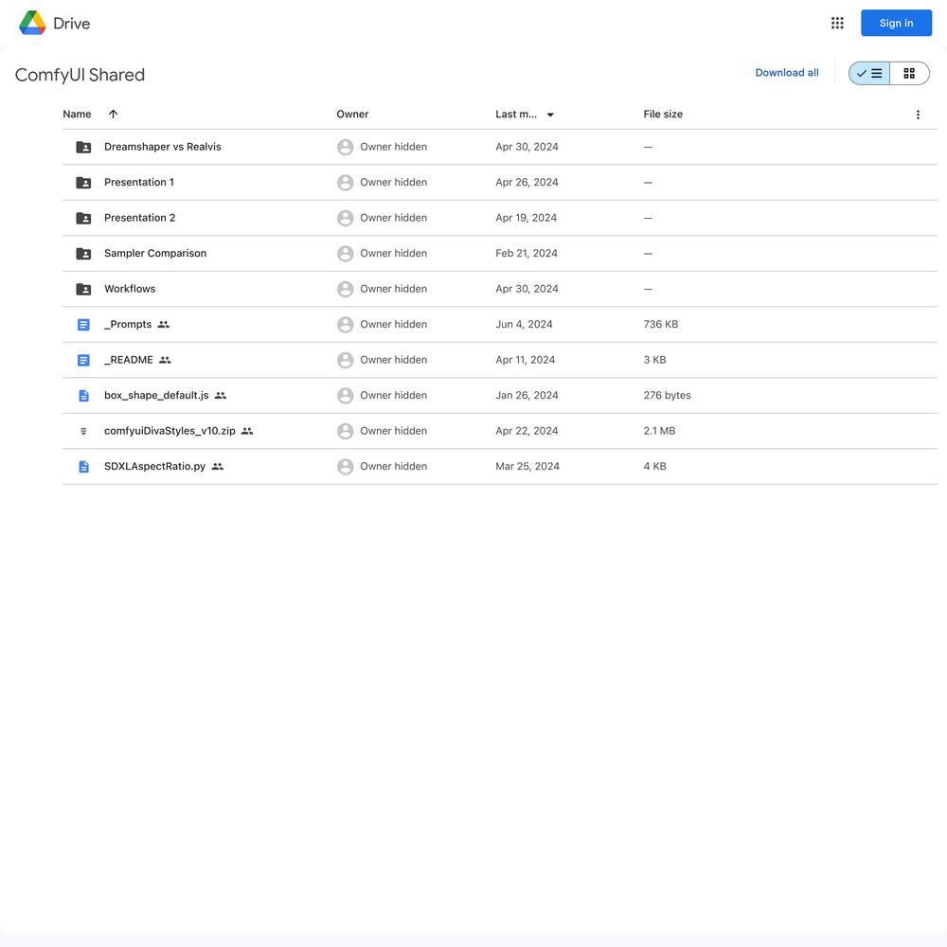Click the Presentation 1 folder icon
947x947 pixels.
[83, 183]
